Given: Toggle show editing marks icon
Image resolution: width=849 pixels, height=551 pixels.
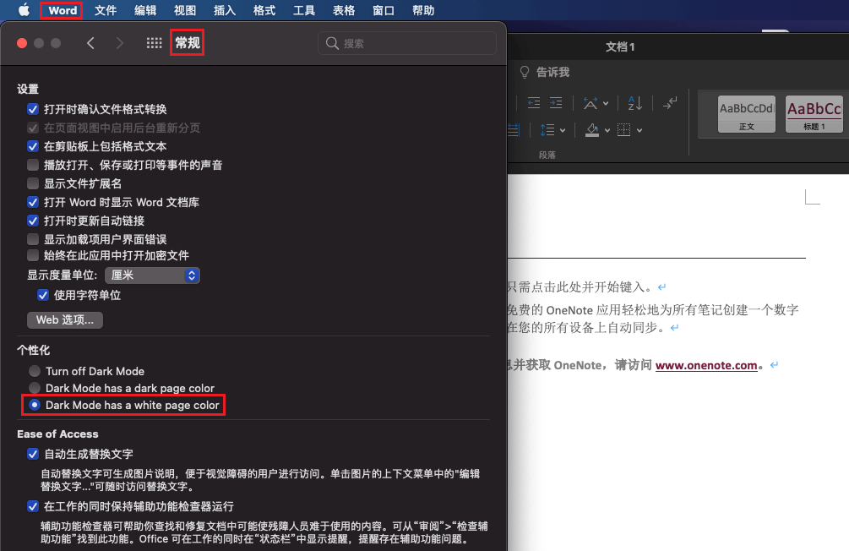Looking at the screenshot, I should [x=670, y=103].
